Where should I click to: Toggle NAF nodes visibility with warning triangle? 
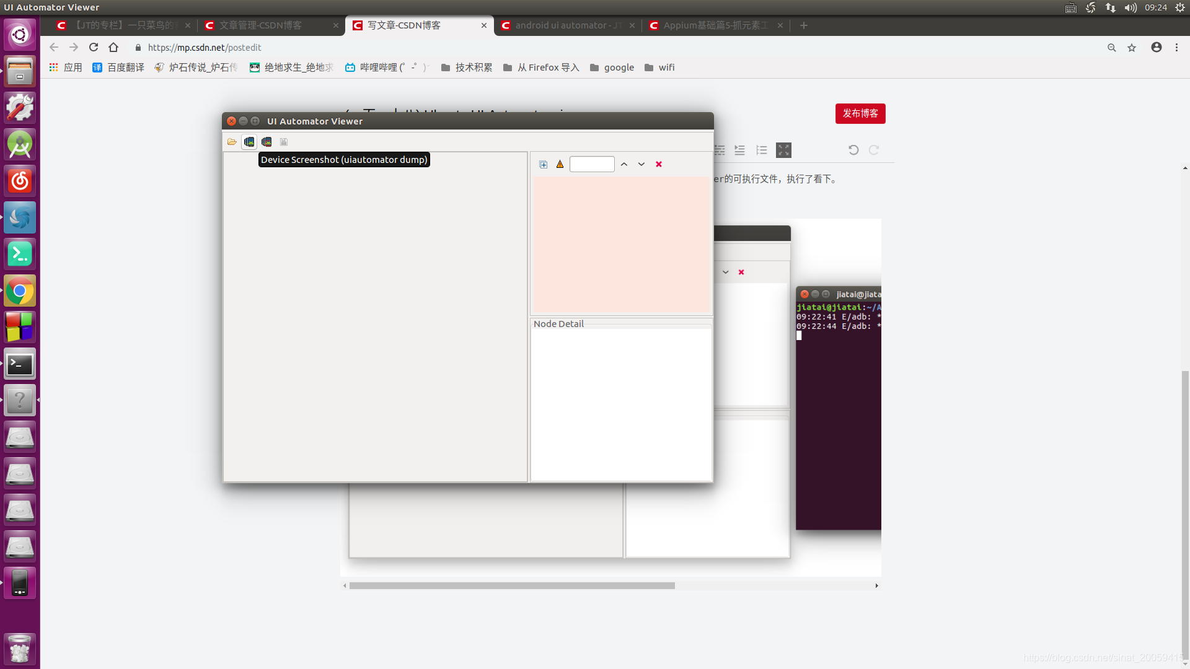click(x=559, y=164)
